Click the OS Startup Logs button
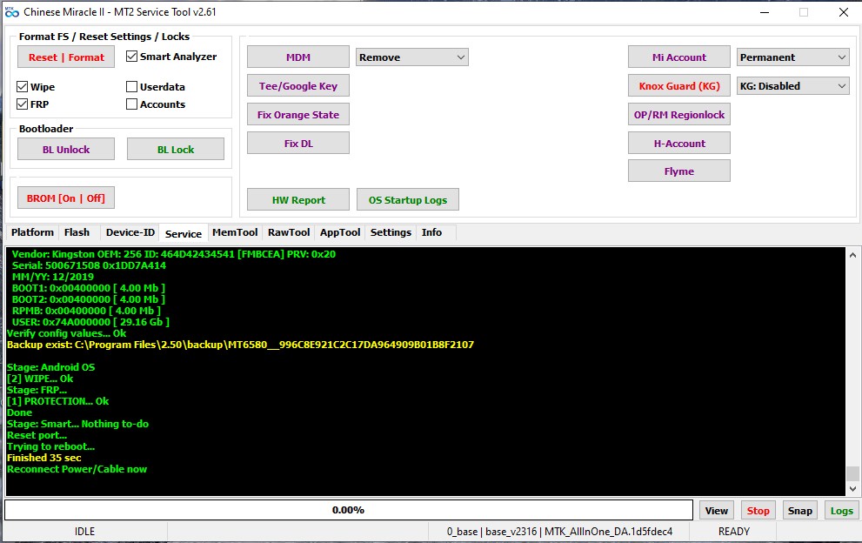This screenshot has height=543, width=862. click(x=407, y=199)
